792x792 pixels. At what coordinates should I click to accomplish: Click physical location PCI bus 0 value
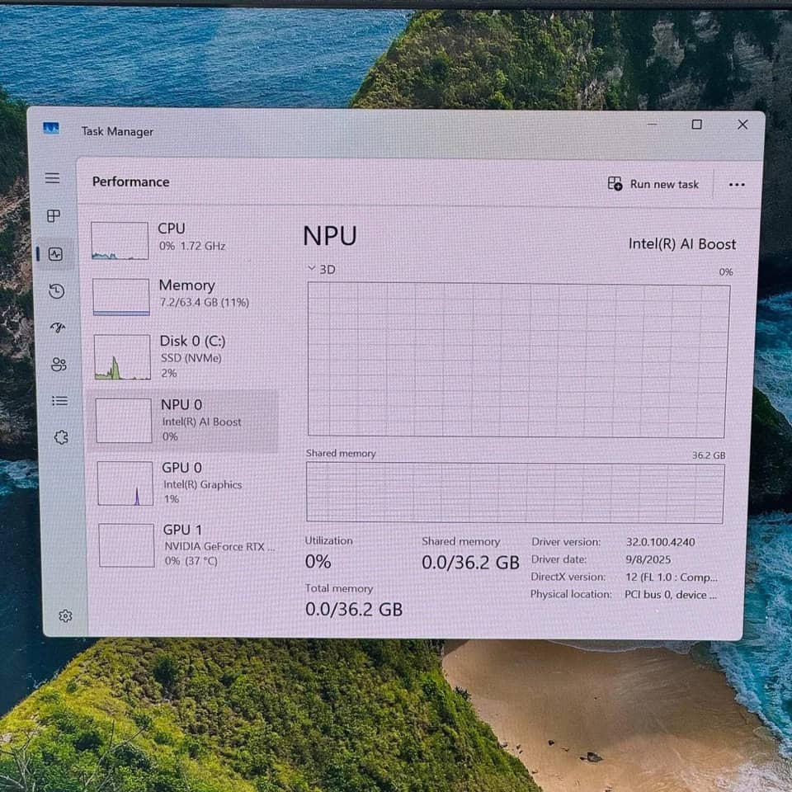point(670,595)
